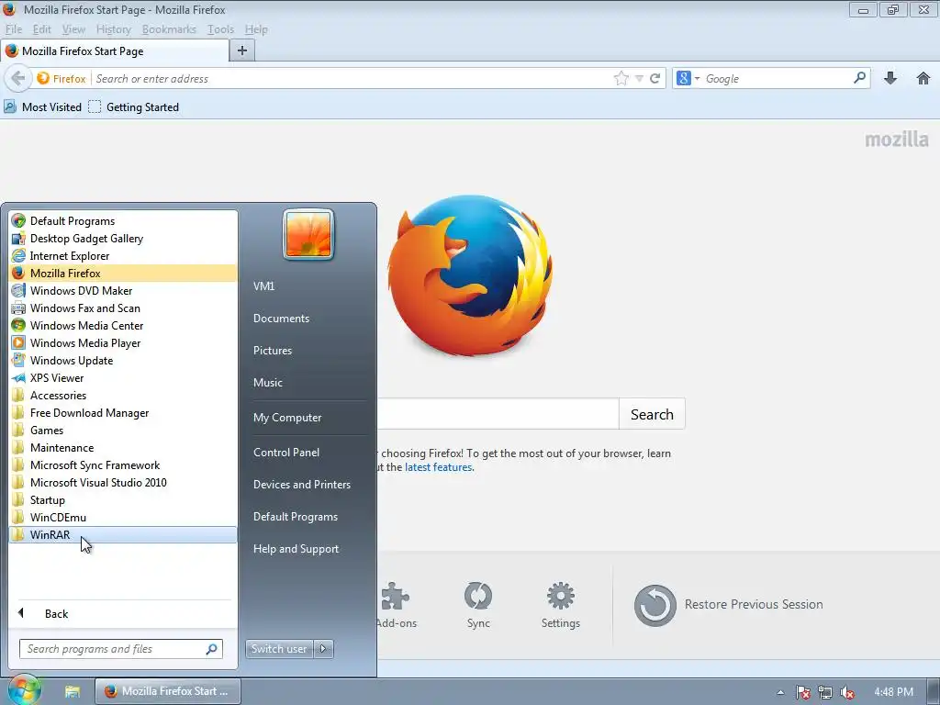Screen dimensions: 940x705
Task: Open the History menu
Action: click(113, 29)
